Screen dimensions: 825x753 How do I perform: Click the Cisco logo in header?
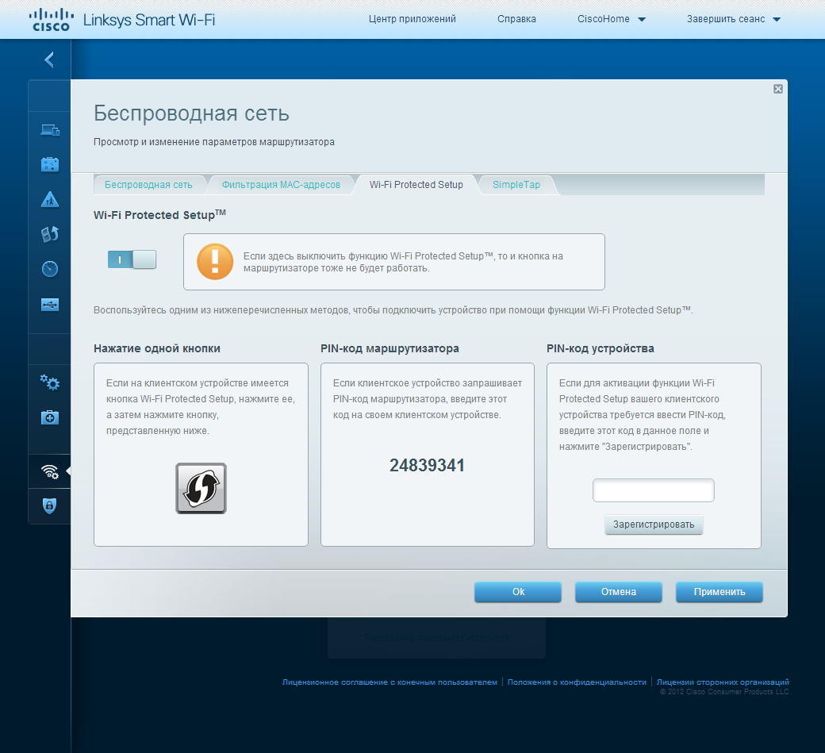point(51,20)
